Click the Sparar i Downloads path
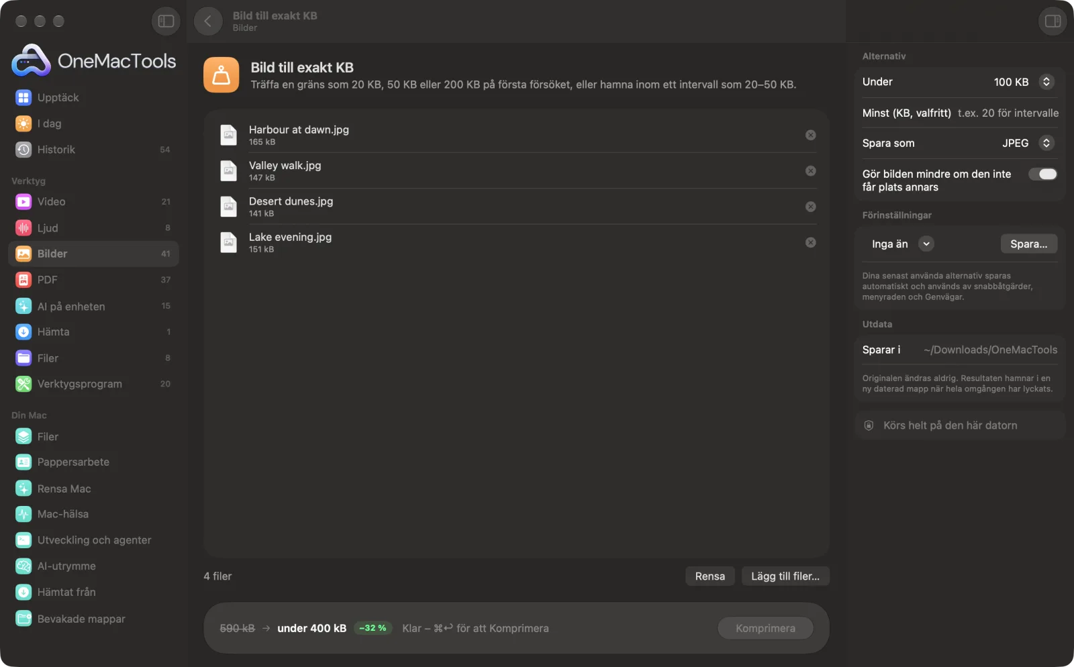Image resolution: width=1074 pixels, height=667 pixels. (x=990, y=350)
